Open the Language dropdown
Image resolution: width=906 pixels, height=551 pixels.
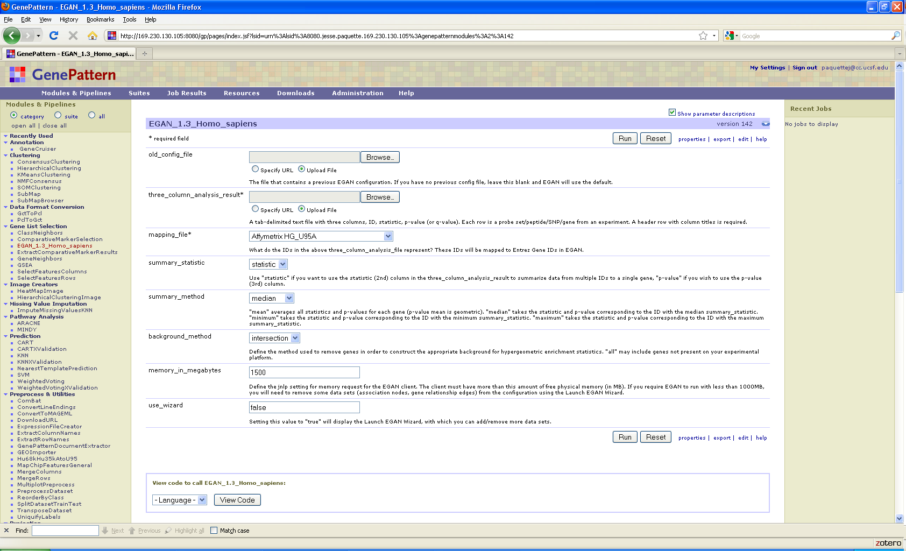180,500
